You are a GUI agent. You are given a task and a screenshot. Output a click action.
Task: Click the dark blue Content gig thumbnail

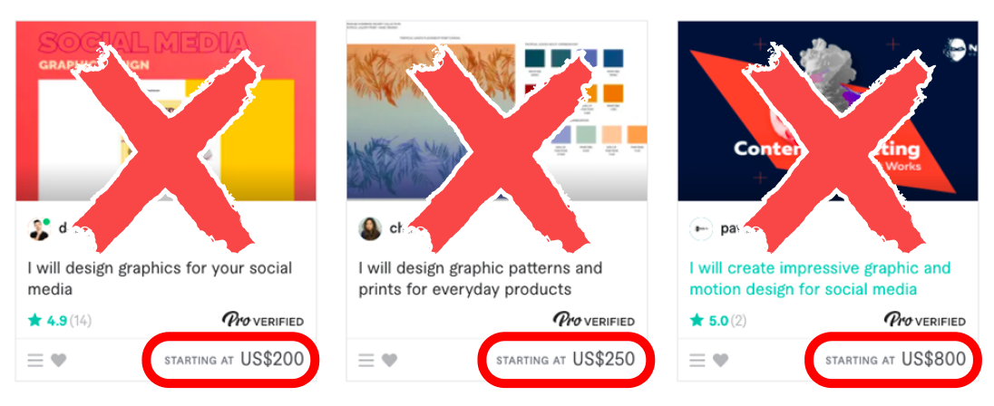[828, 111]
